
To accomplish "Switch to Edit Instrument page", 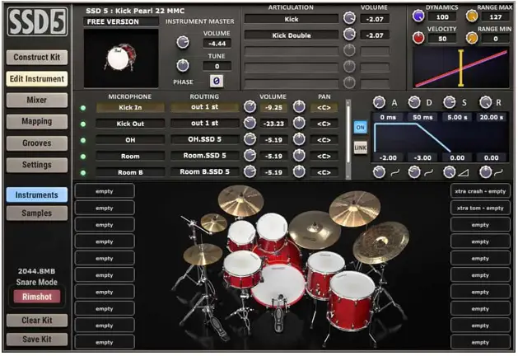I will 37,78.
